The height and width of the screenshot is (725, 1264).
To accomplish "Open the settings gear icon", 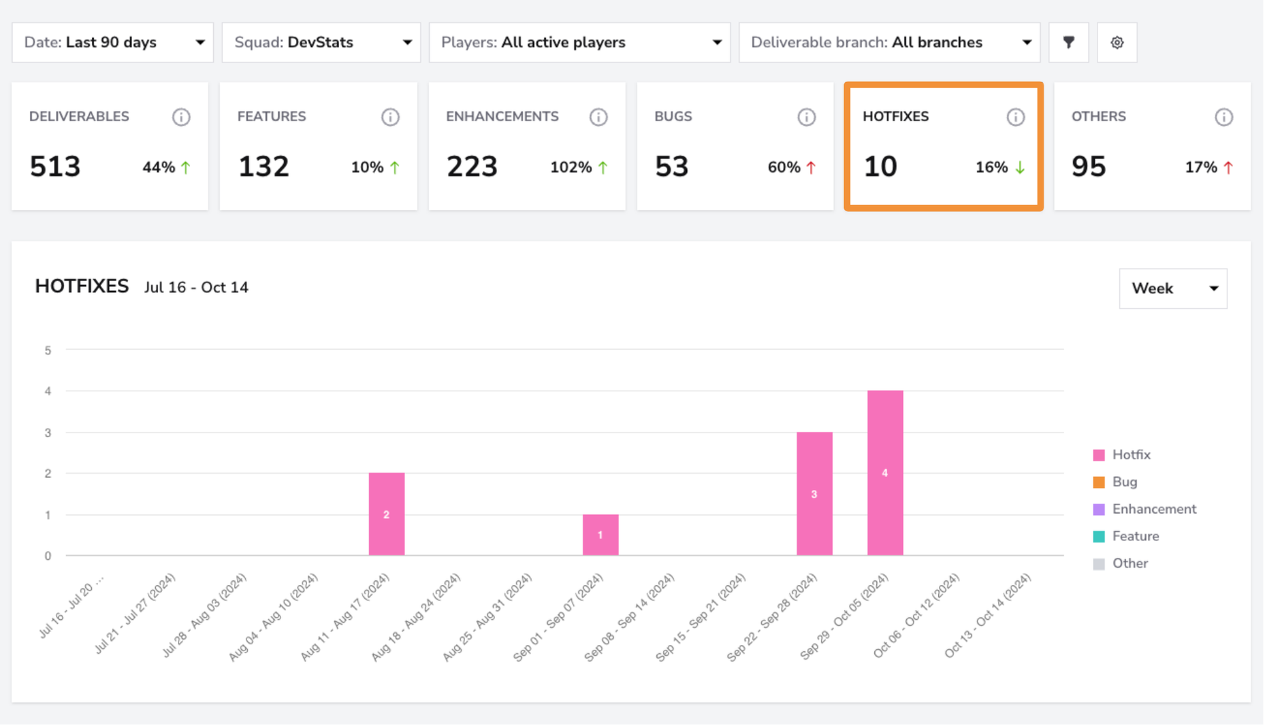I will 1117,43.
